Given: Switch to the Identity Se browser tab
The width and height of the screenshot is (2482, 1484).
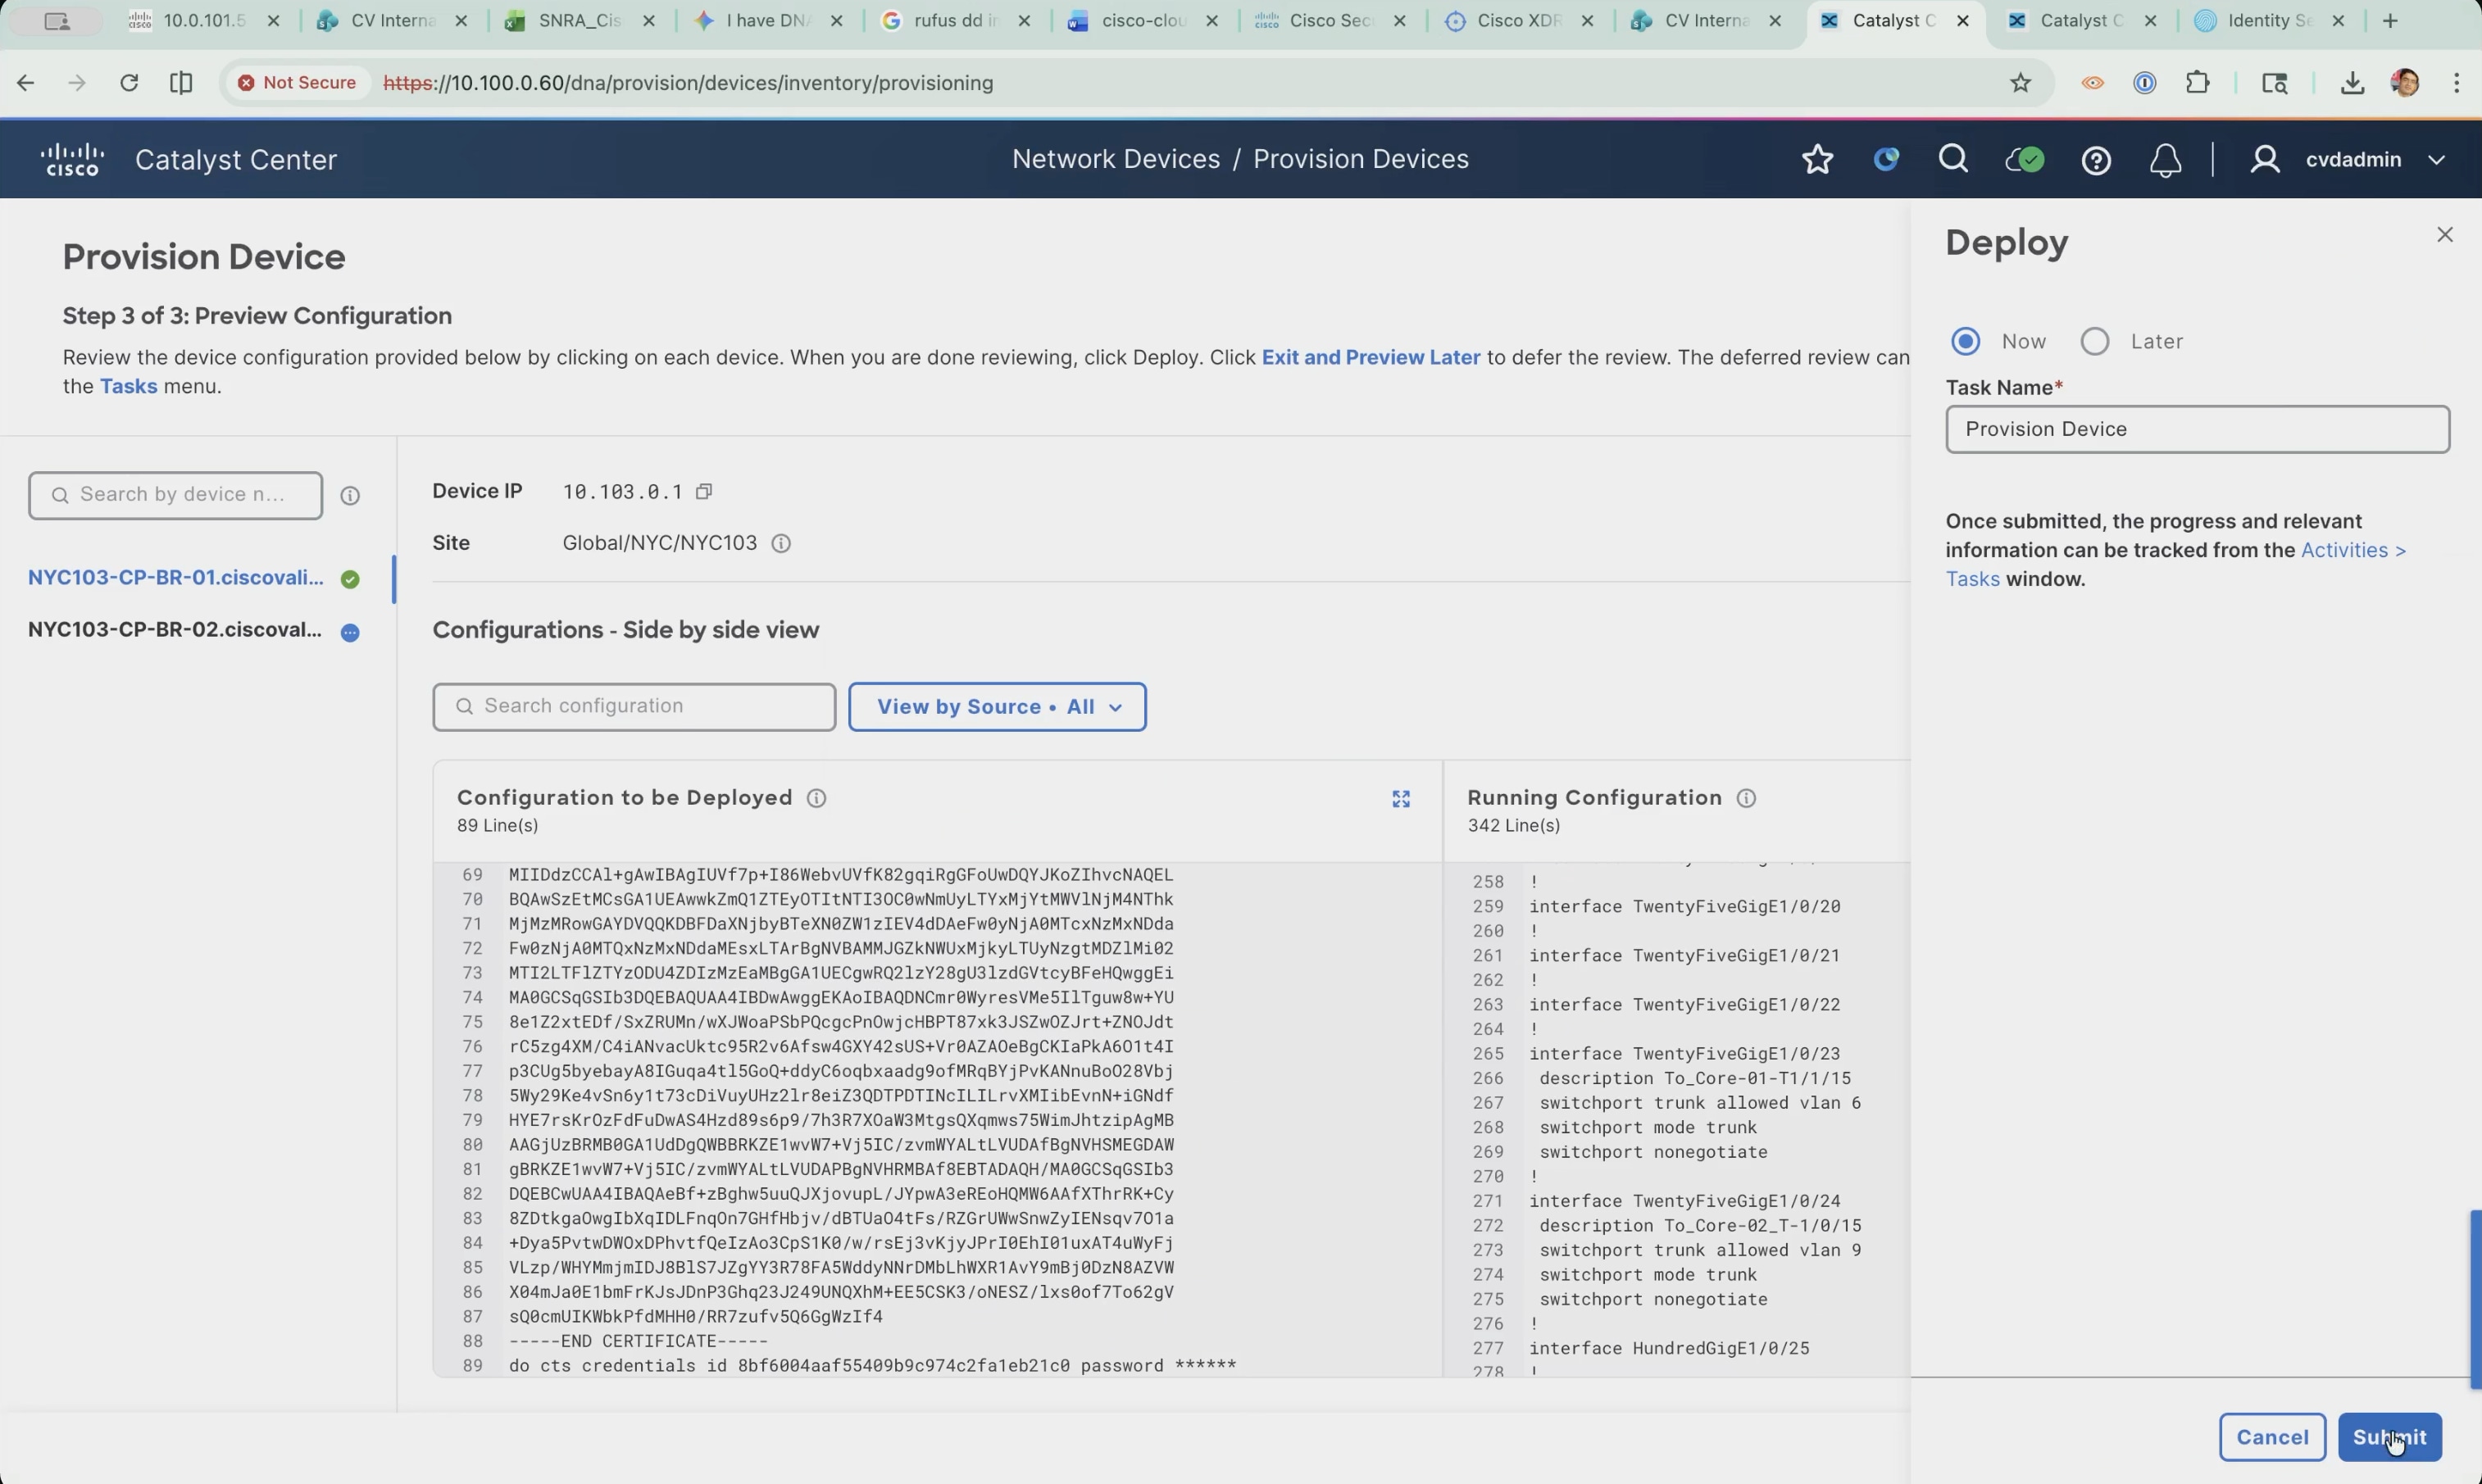Looking at the screenshot, I should point(2270,21).
